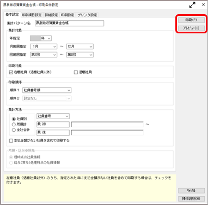Select the 社員別 radio button
208x205 pixels.
(14, 119)
